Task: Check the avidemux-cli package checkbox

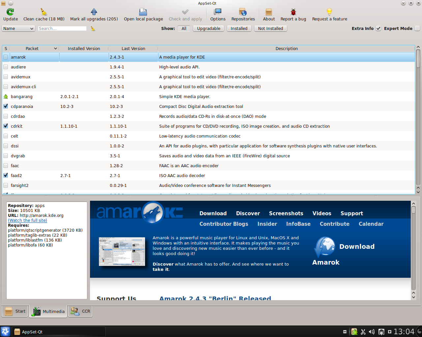Action: pyautogui.click(x=6, y=87)
